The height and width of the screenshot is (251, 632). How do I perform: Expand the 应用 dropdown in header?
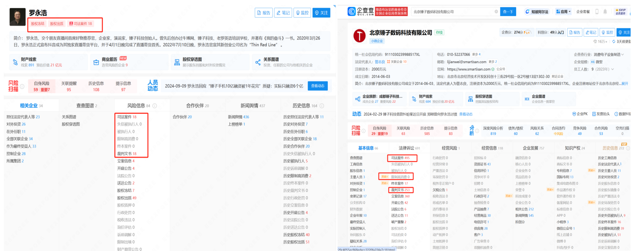pos(563,12)
